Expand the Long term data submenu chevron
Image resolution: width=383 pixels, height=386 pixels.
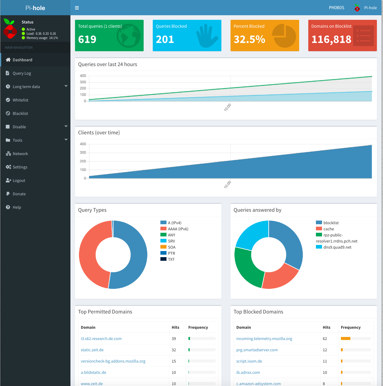66,86
